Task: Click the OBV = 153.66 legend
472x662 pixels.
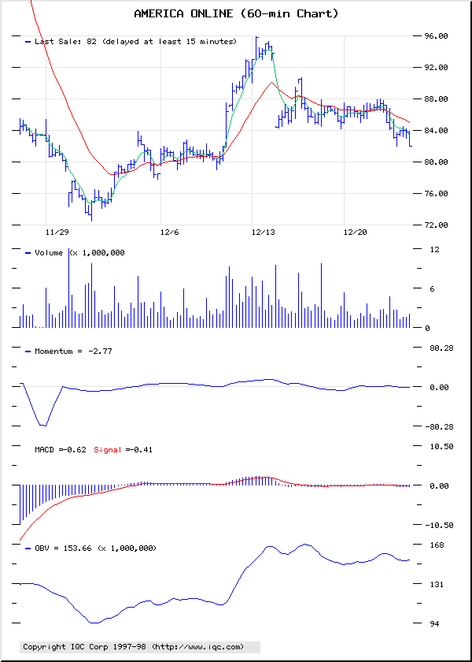Action: (x=95, y=549)
